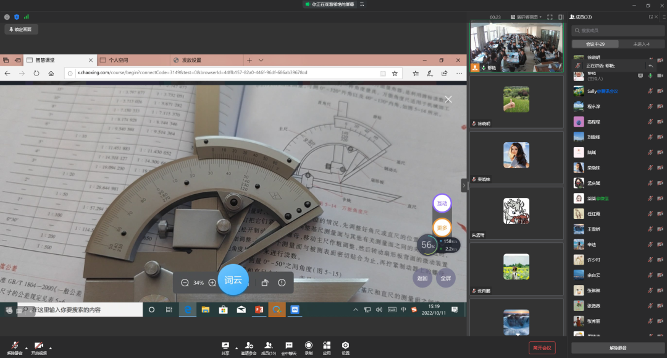This screenshot has width=667, height=358.
Task: Click the blue security shield icon
Action: pyautogui.click(x=17, y=17)
